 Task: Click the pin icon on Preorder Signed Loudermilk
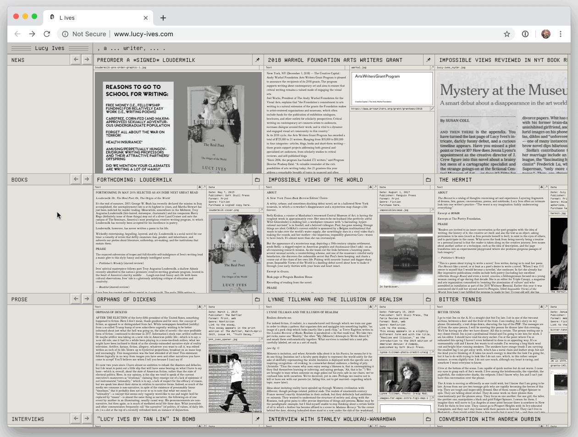pyautogui.click(x=258, y=60)
